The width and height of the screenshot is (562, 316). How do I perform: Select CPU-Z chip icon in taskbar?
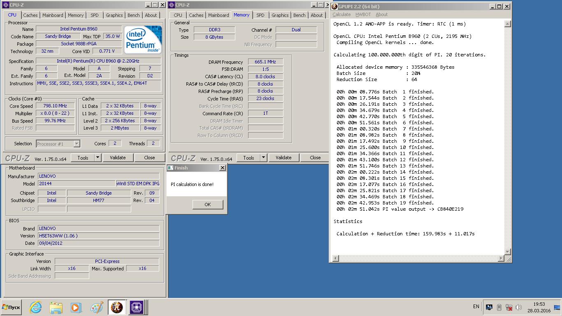137,307
